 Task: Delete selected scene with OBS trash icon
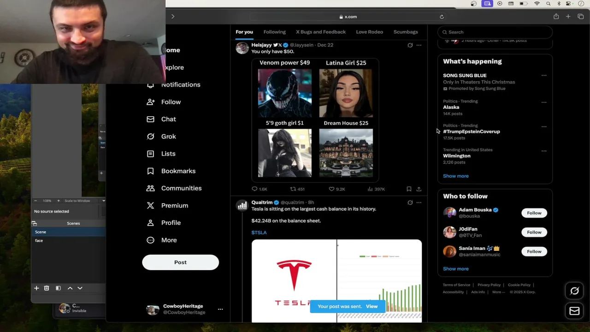click(47, 288)
